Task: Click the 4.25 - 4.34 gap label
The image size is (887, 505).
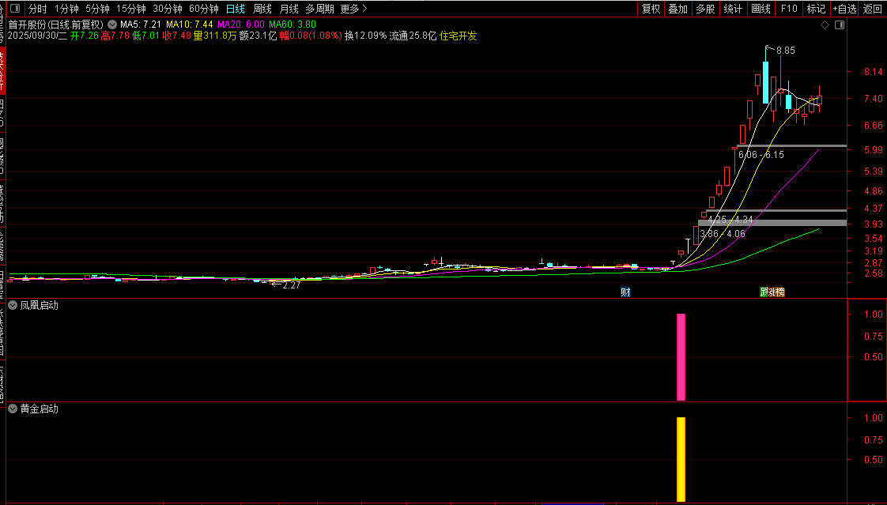Action: pyautogui.click(x=730, y=220)
